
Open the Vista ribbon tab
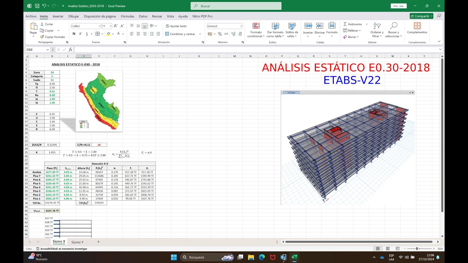170,16
